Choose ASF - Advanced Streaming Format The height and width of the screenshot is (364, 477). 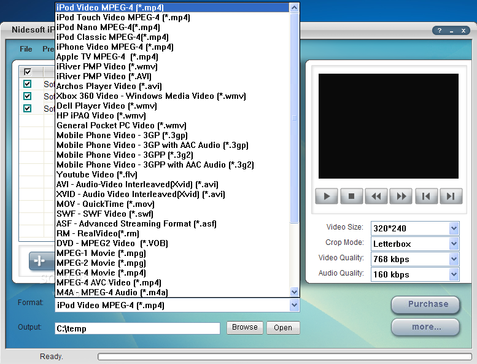click(x=173, y=223)
